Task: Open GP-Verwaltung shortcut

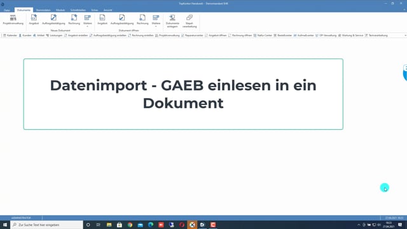Action: [x=326, y=36]
